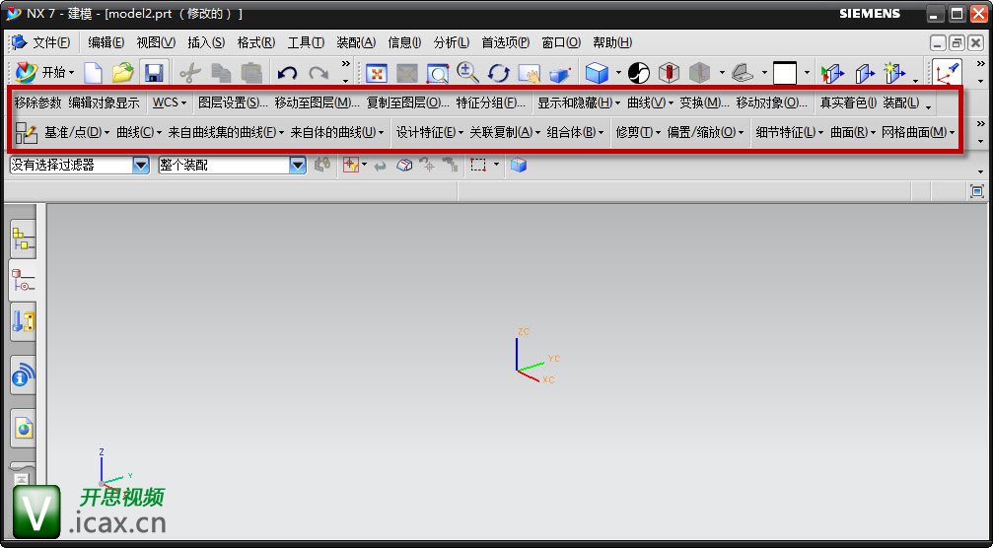
Task: Click the Copy icon
Action: 220,73
